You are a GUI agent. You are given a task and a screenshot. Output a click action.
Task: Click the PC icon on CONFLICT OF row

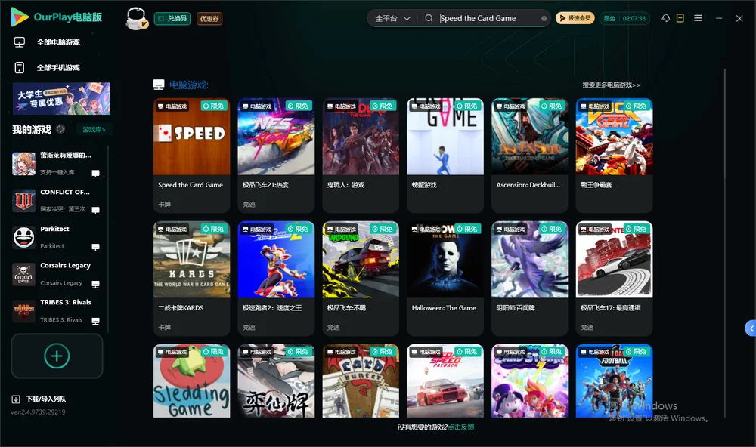(x=95, y=211)
